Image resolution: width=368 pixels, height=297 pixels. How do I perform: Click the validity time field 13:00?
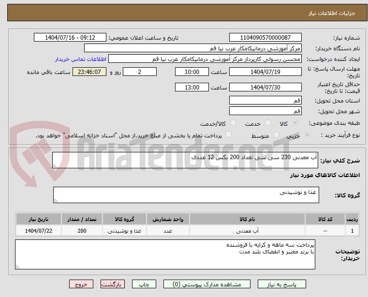[192, 87]
